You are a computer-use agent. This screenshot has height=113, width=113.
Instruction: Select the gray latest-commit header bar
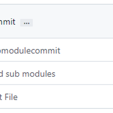pos(56,21)
